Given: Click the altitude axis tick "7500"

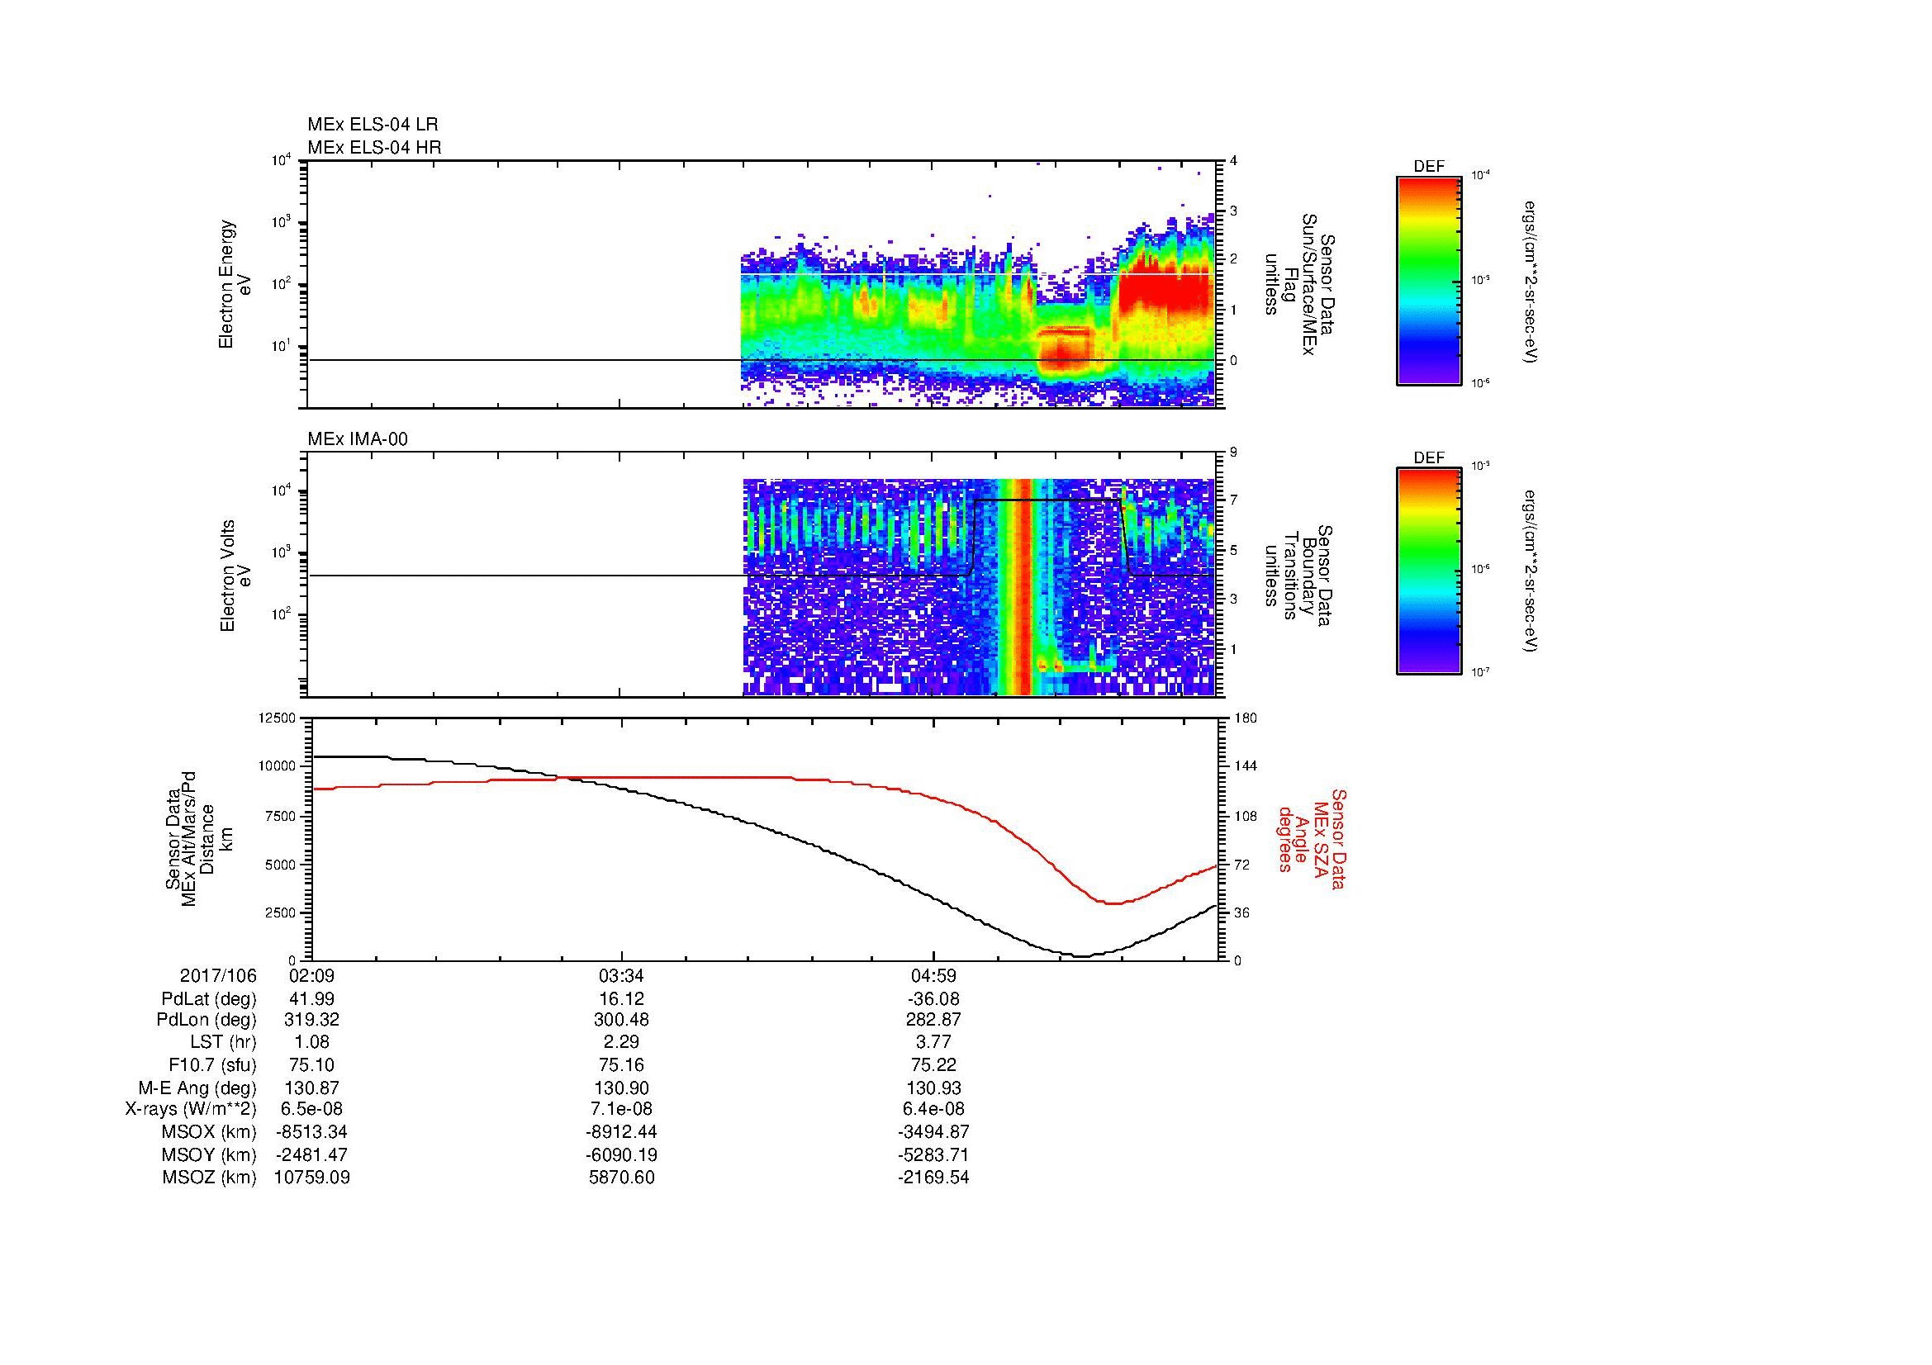Looking at the screenshot, I should point(280,815).
